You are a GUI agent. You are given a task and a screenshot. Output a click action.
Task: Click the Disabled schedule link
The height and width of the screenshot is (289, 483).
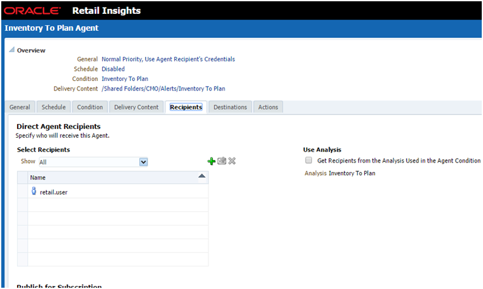113,69
